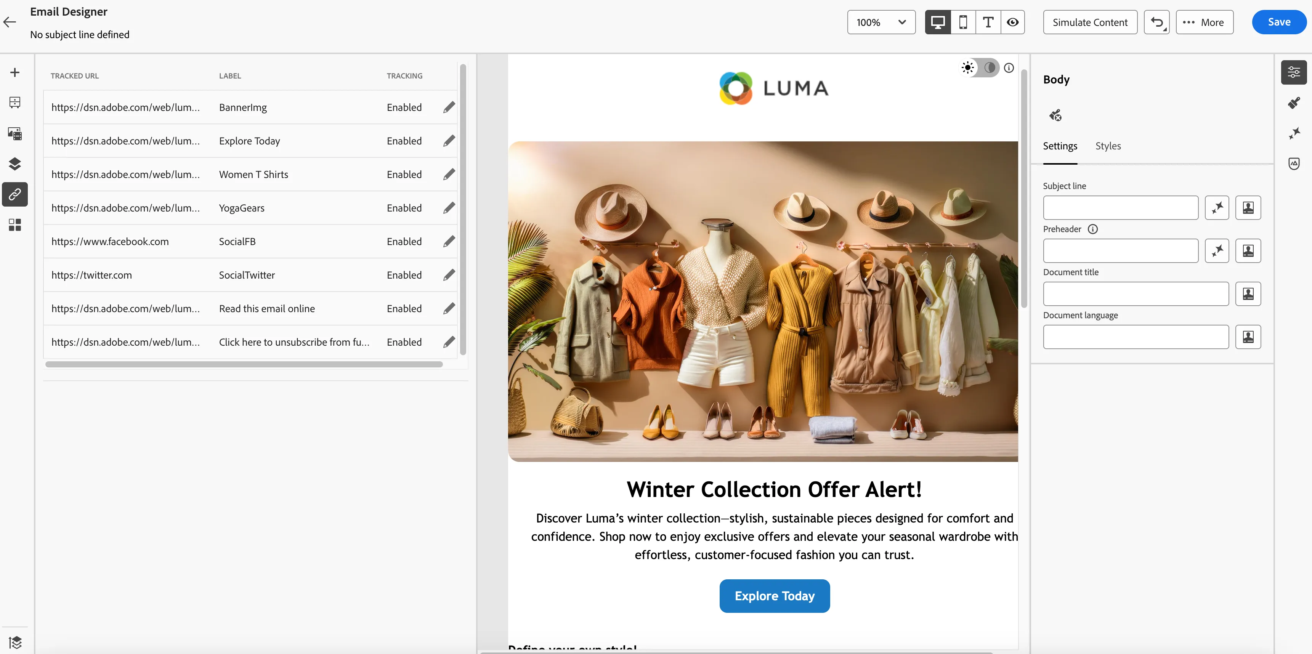The height and width of the screenshot is (654, 1312).
Task: Click the horizontal scrollbar under links table
Action: [244, 364]
